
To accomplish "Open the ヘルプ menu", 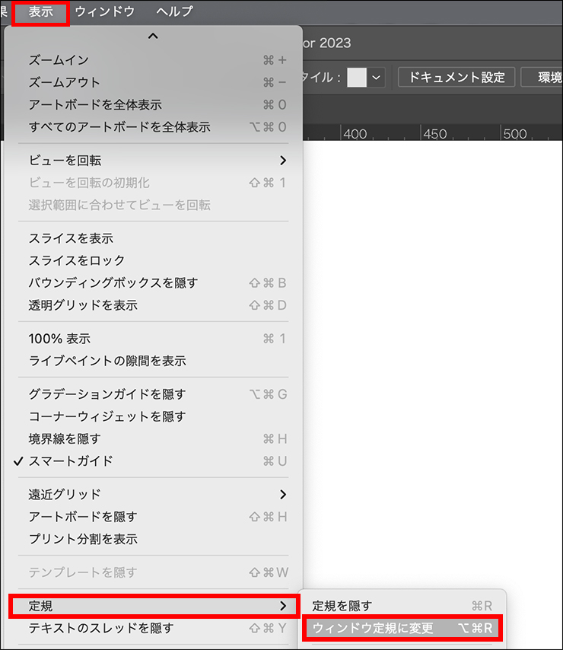I will click(174, 12).
